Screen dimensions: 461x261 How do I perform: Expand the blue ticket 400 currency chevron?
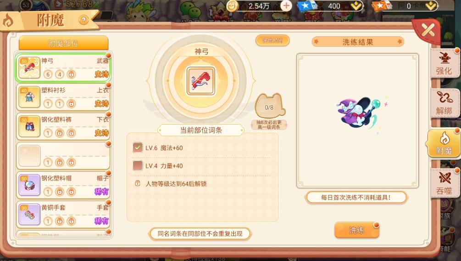pos(356,6)
